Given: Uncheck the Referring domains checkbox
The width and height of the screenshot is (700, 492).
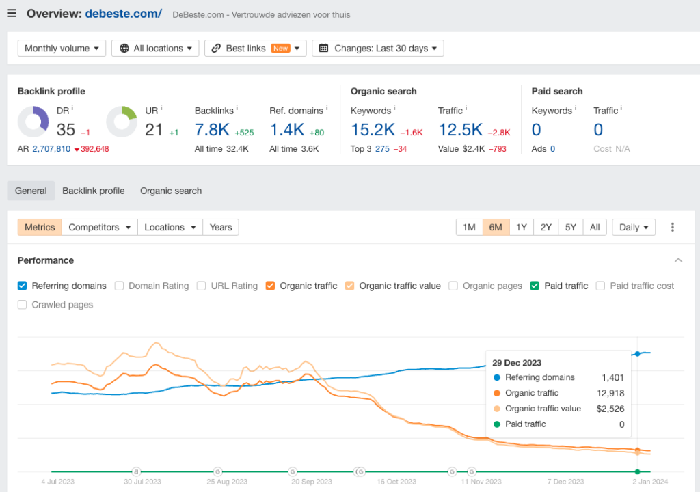Looking at the screenshot, I should point(23,286).
